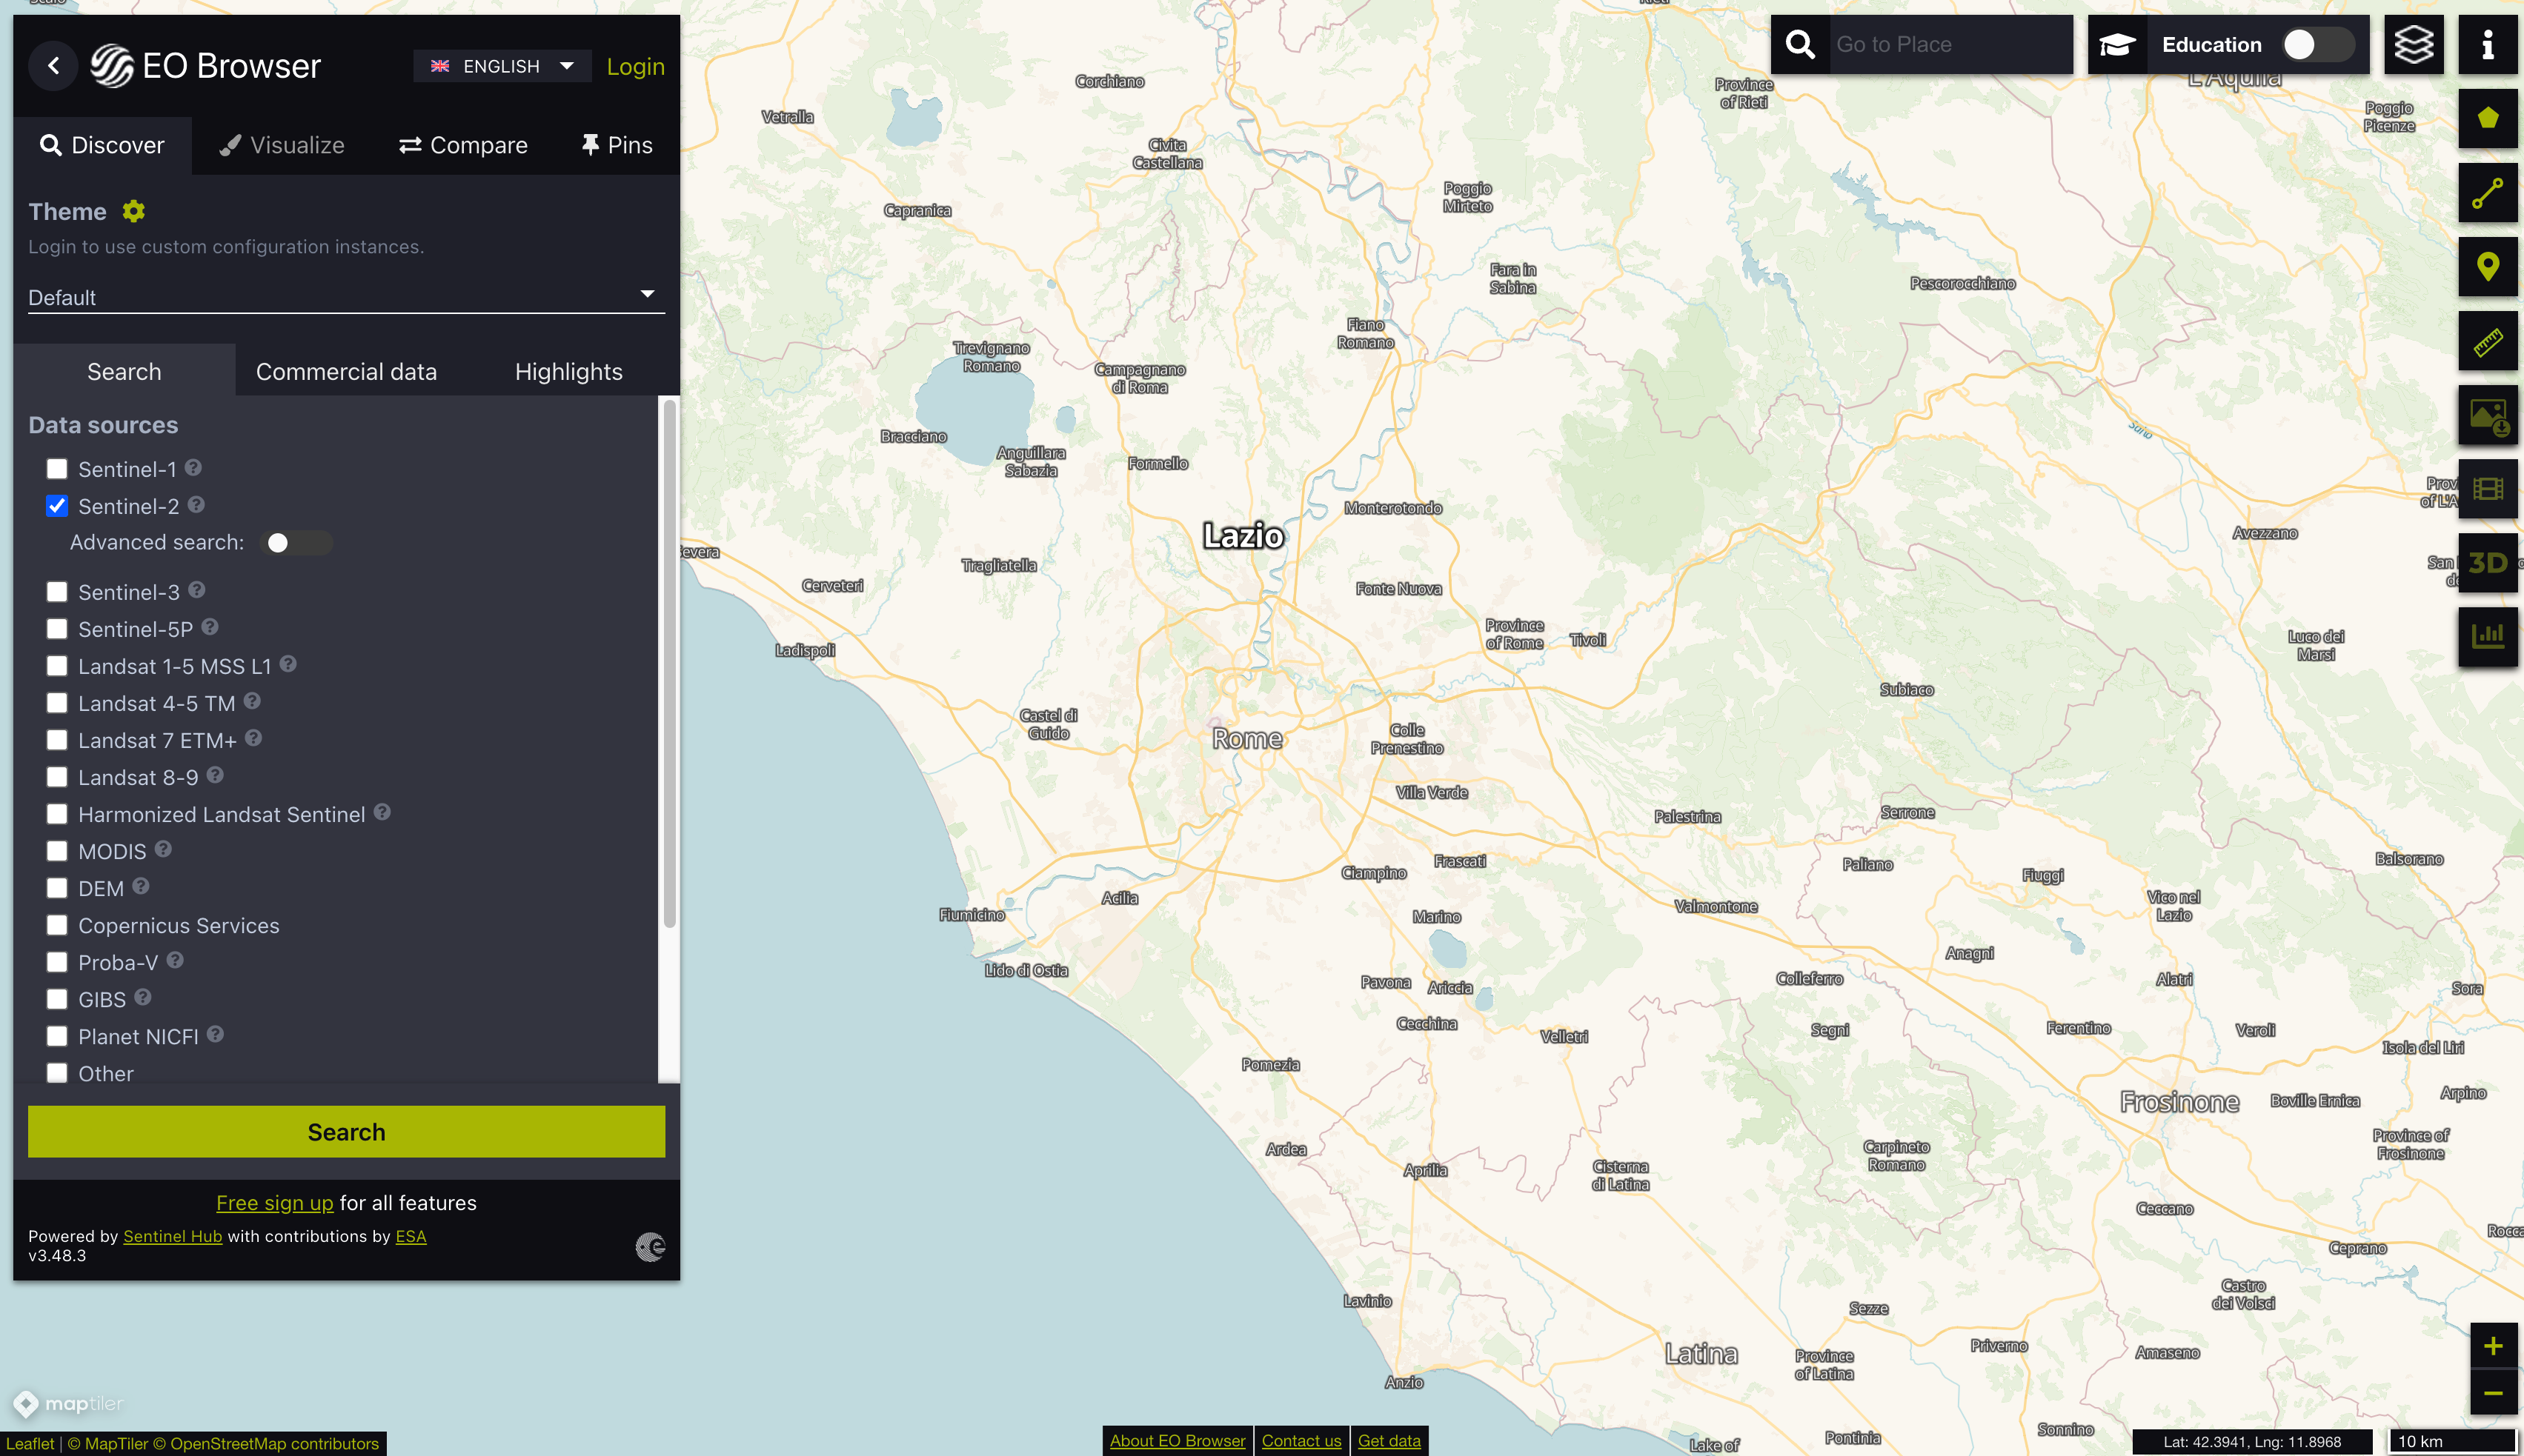Click the Login link
2524x1456 pixels.
coord(635,66)
